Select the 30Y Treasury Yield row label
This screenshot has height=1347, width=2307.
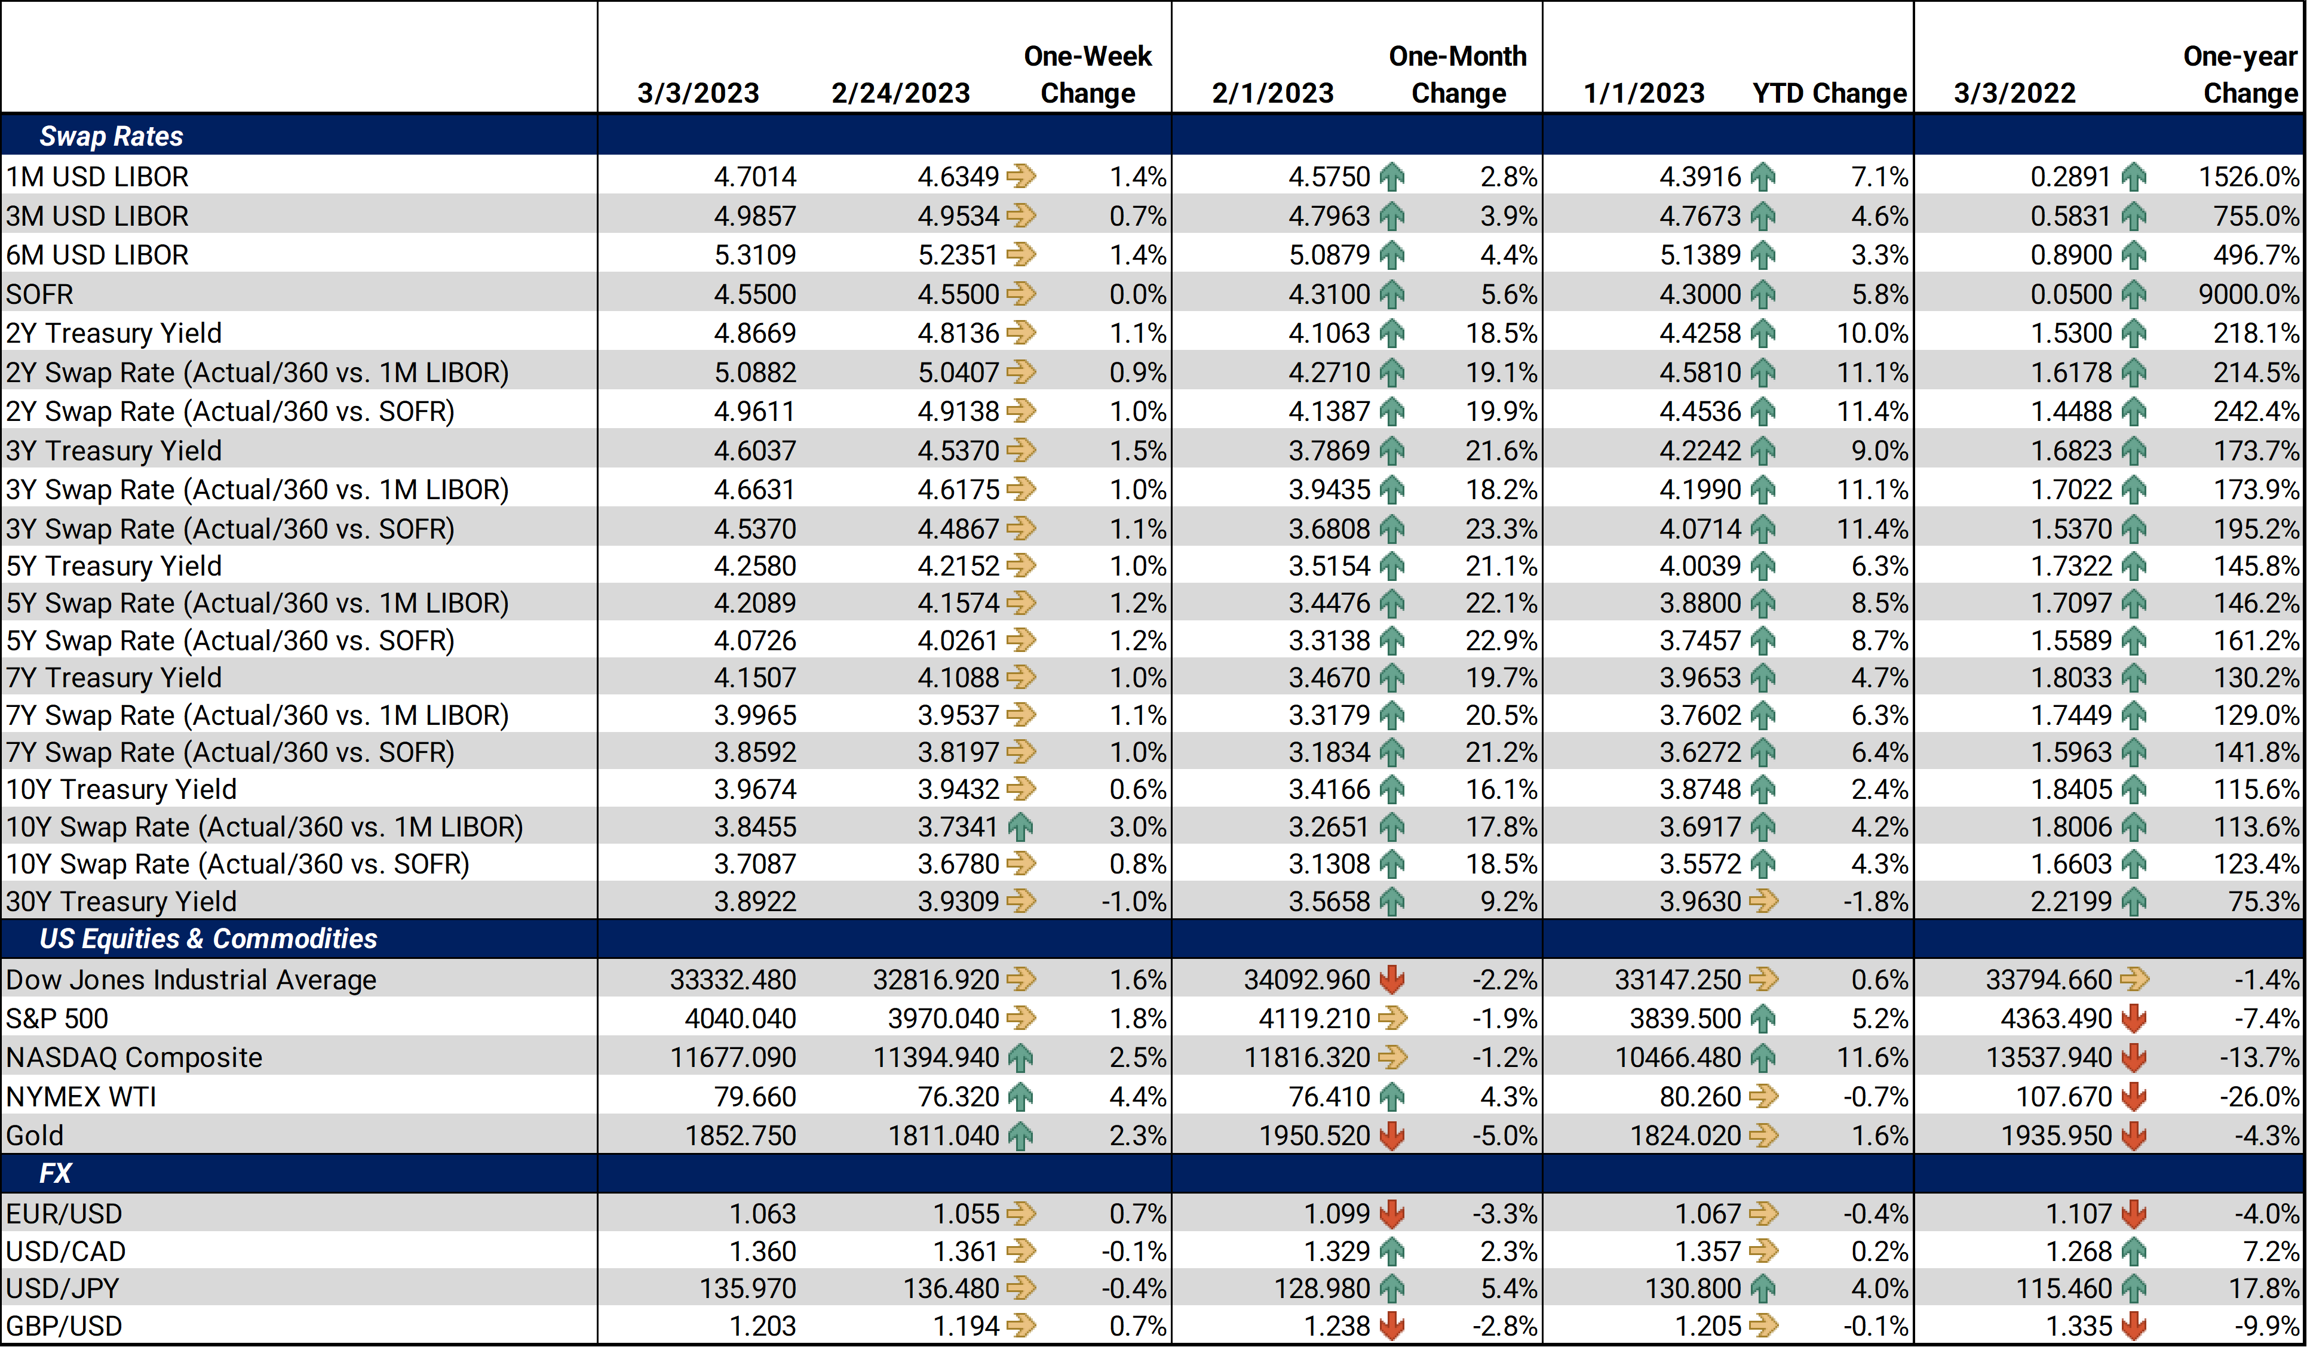(x=121, y=902)
